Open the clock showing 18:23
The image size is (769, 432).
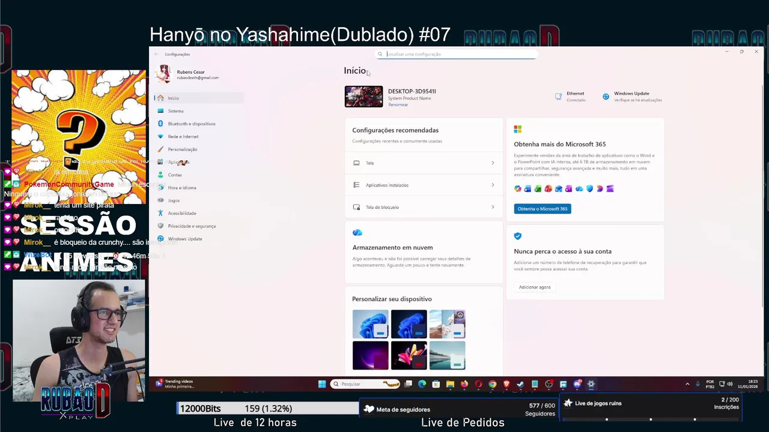pos(748,384)
